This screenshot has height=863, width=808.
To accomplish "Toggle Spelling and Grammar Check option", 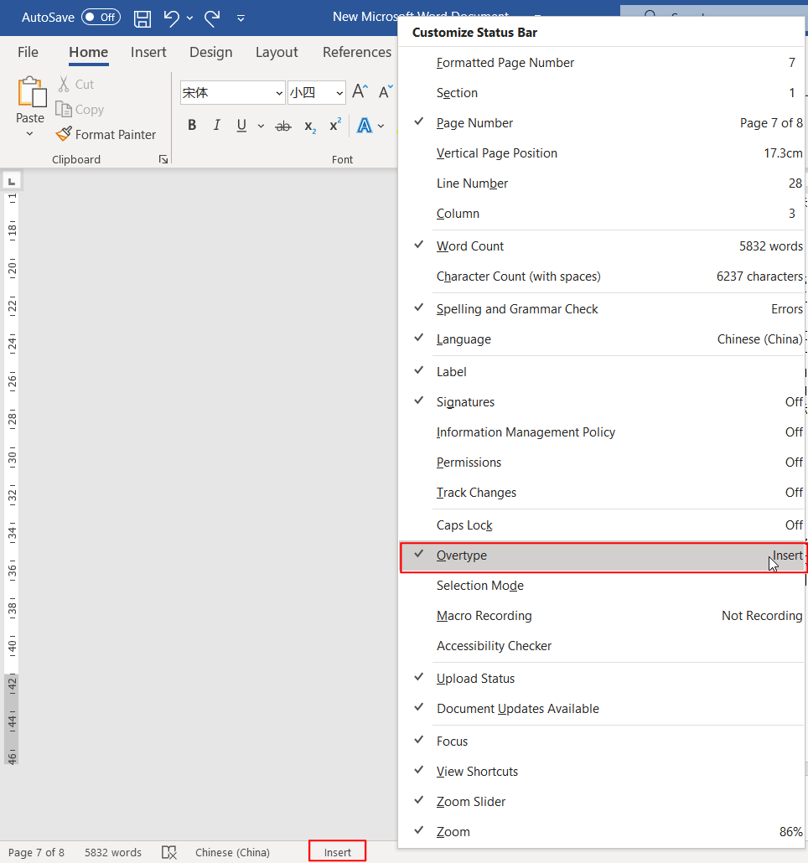I will pyautogui.click(x=602, y=309).
